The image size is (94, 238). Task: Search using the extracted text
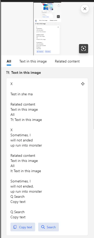(48, 227)
